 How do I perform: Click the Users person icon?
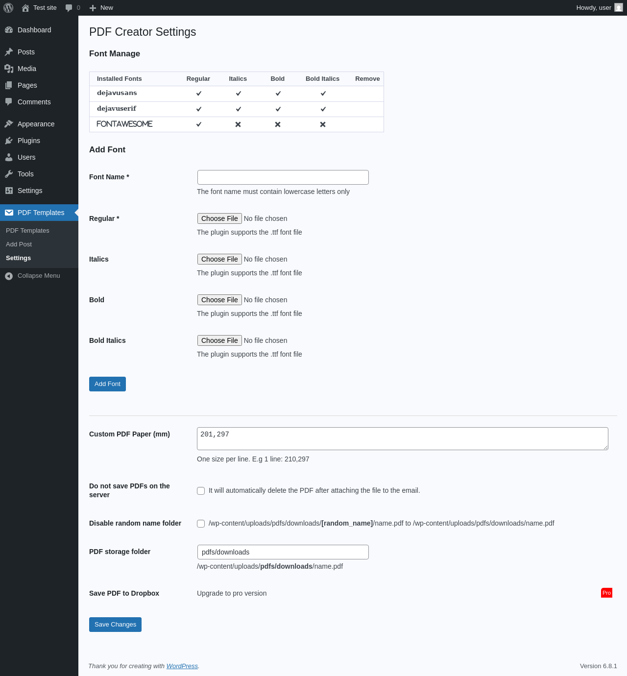click(9, 157)
